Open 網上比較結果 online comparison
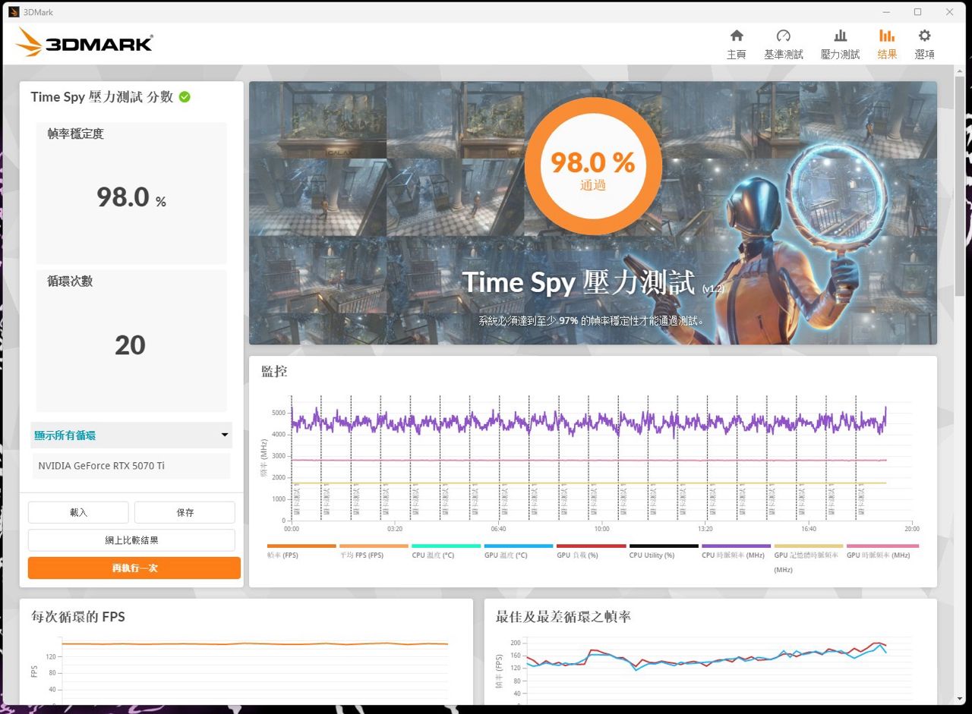 (x=131, y=540)
